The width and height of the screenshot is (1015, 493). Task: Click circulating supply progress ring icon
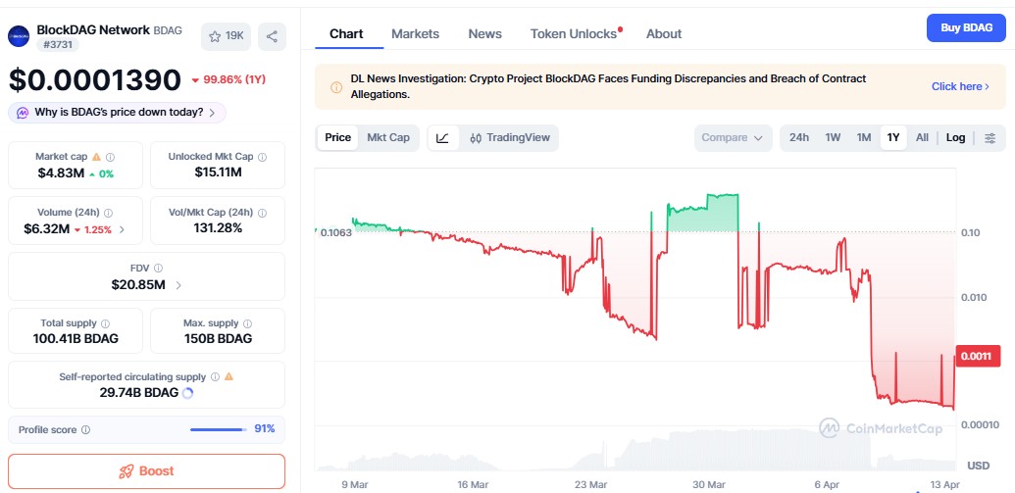187,393
